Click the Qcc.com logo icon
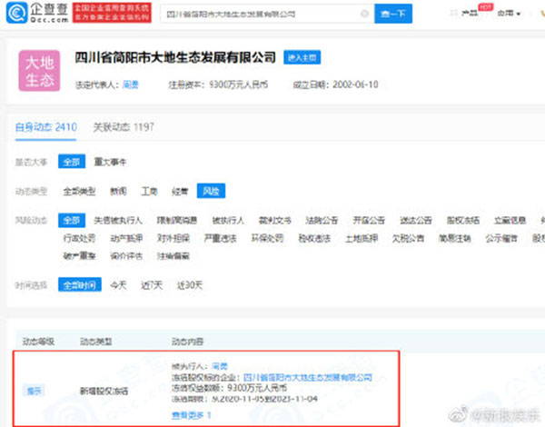Screen dimensions: 545x427 16,13
